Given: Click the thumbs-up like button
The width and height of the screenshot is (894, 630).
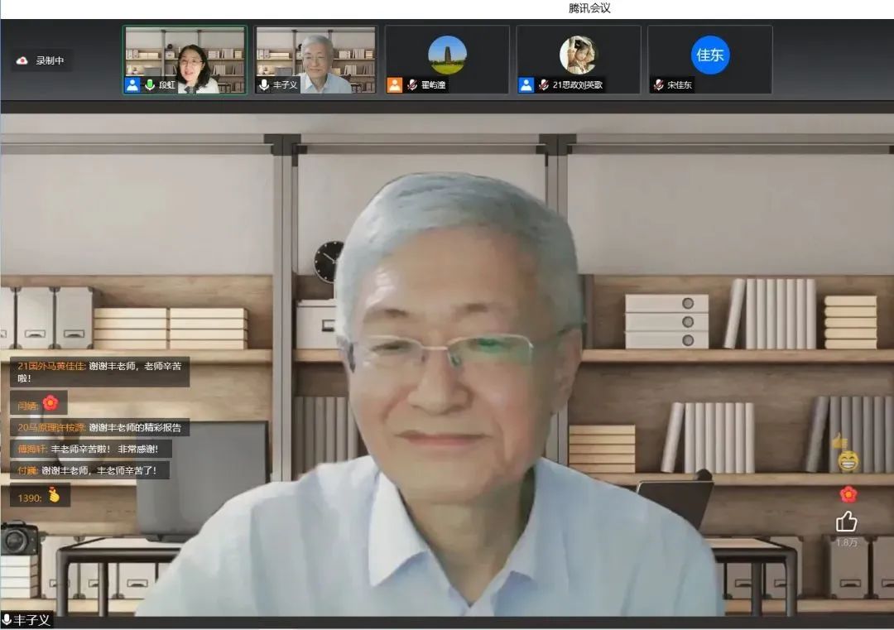Looking at the screenshot, I should click(x=846, y=522).
